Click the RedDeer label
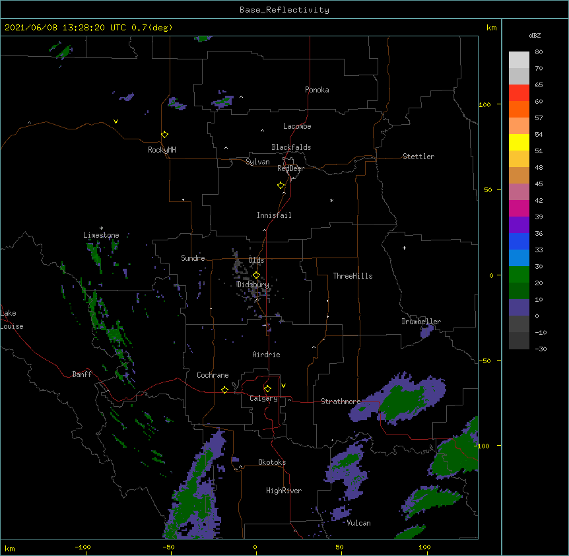Screen dimensions: 569x556 tap(290, 168)
